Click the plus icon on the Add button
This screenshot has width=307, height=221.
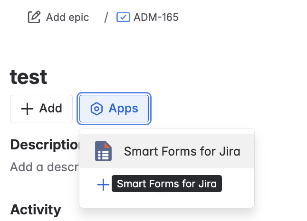[x=28, y=109]
